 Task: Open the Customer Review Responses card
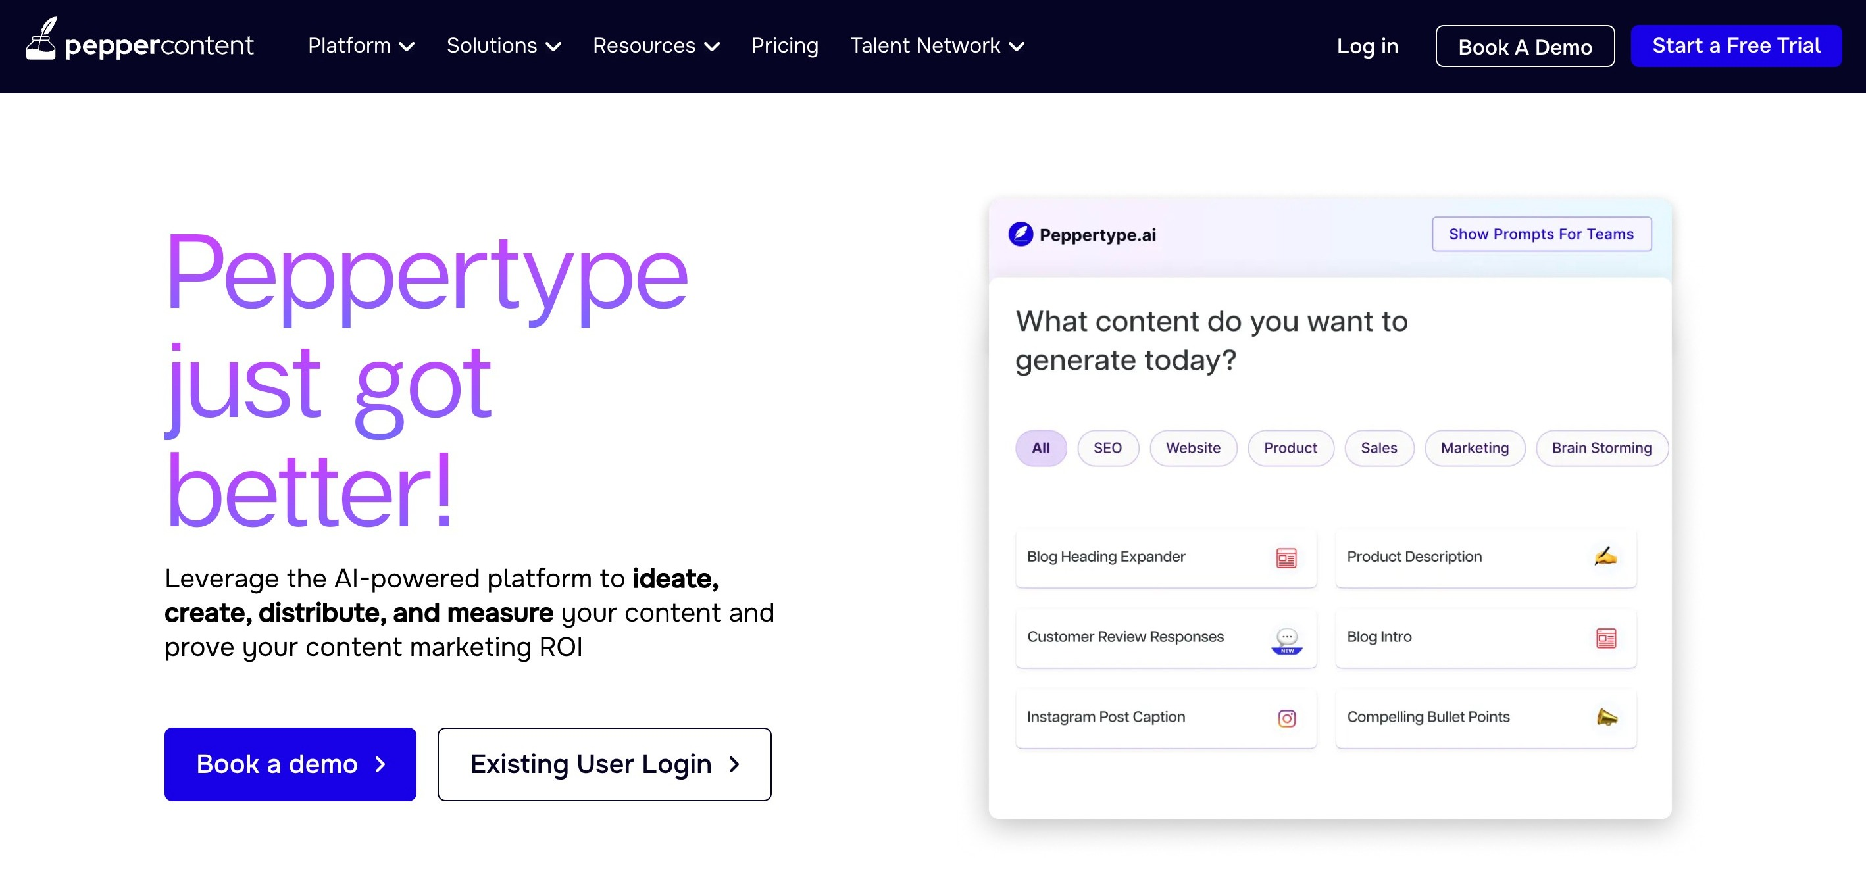(1165, 638)
